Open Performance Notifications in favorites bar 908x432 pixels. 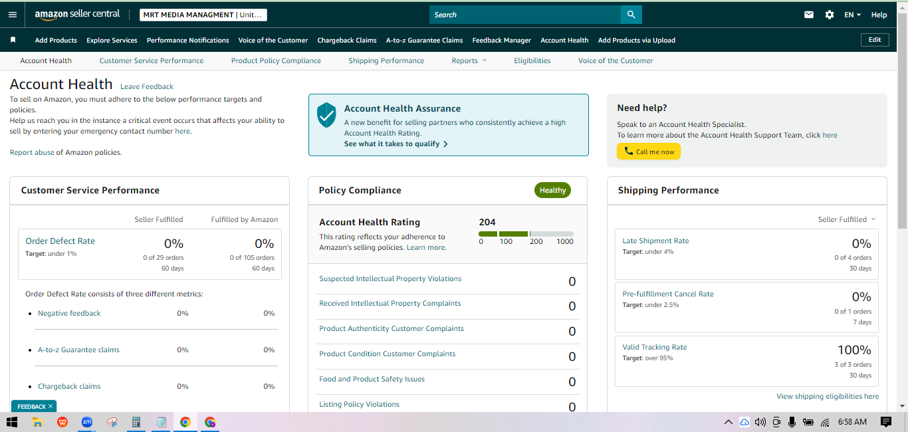(188, 40)
